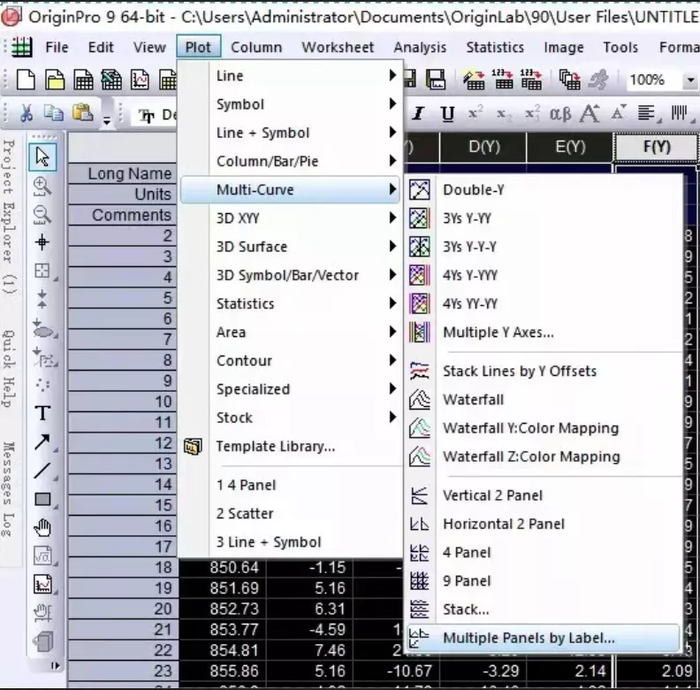Select the Screen Reader crosshair tool

point(42,242)
